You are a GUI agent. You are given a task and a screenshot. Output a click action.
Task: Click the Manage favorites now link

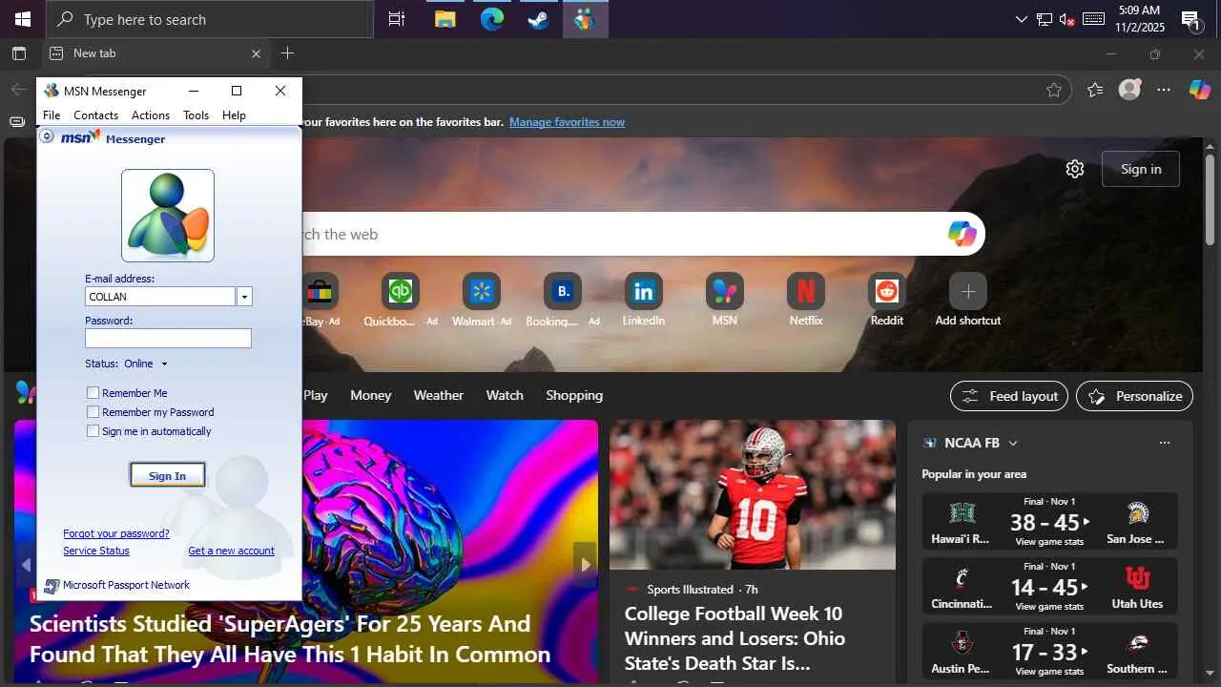coord(567,122)
